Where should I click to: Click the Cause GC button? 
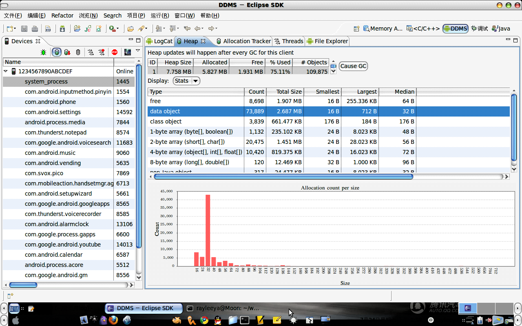[x=353, y=66]
